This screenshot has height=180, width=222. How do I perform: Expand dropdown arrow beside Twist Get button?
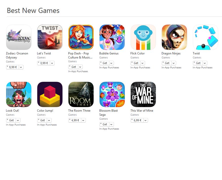[x=205, y=63]
